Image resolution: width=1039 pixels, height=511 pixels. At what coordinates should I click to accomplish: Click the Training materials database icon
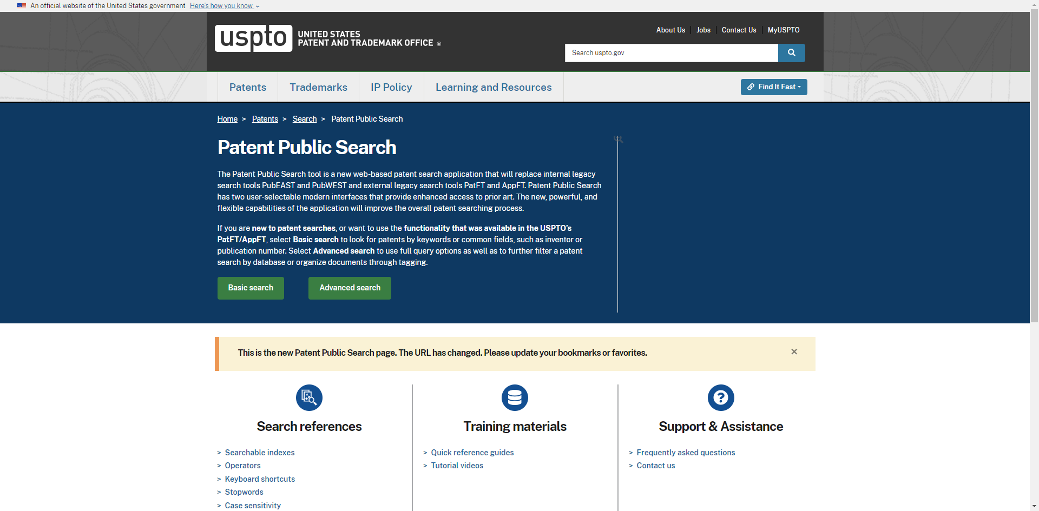(515, 398)
